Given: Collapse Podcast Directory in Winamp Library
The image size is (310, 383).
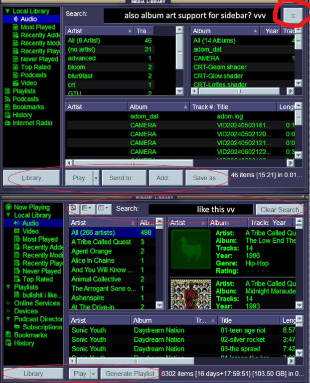Looking at the screenshot, I should pyautogui.click(x=8, y=319).
